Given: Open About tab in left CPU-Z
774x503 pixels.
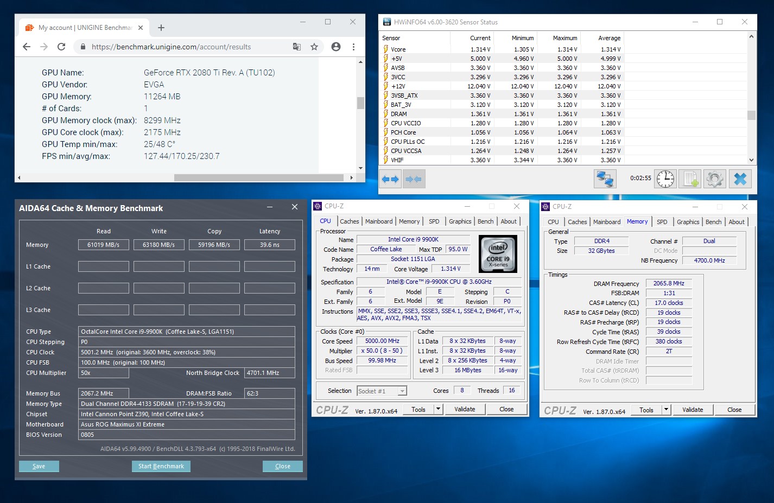Looking at the screenshot, I should pos(509,221).
